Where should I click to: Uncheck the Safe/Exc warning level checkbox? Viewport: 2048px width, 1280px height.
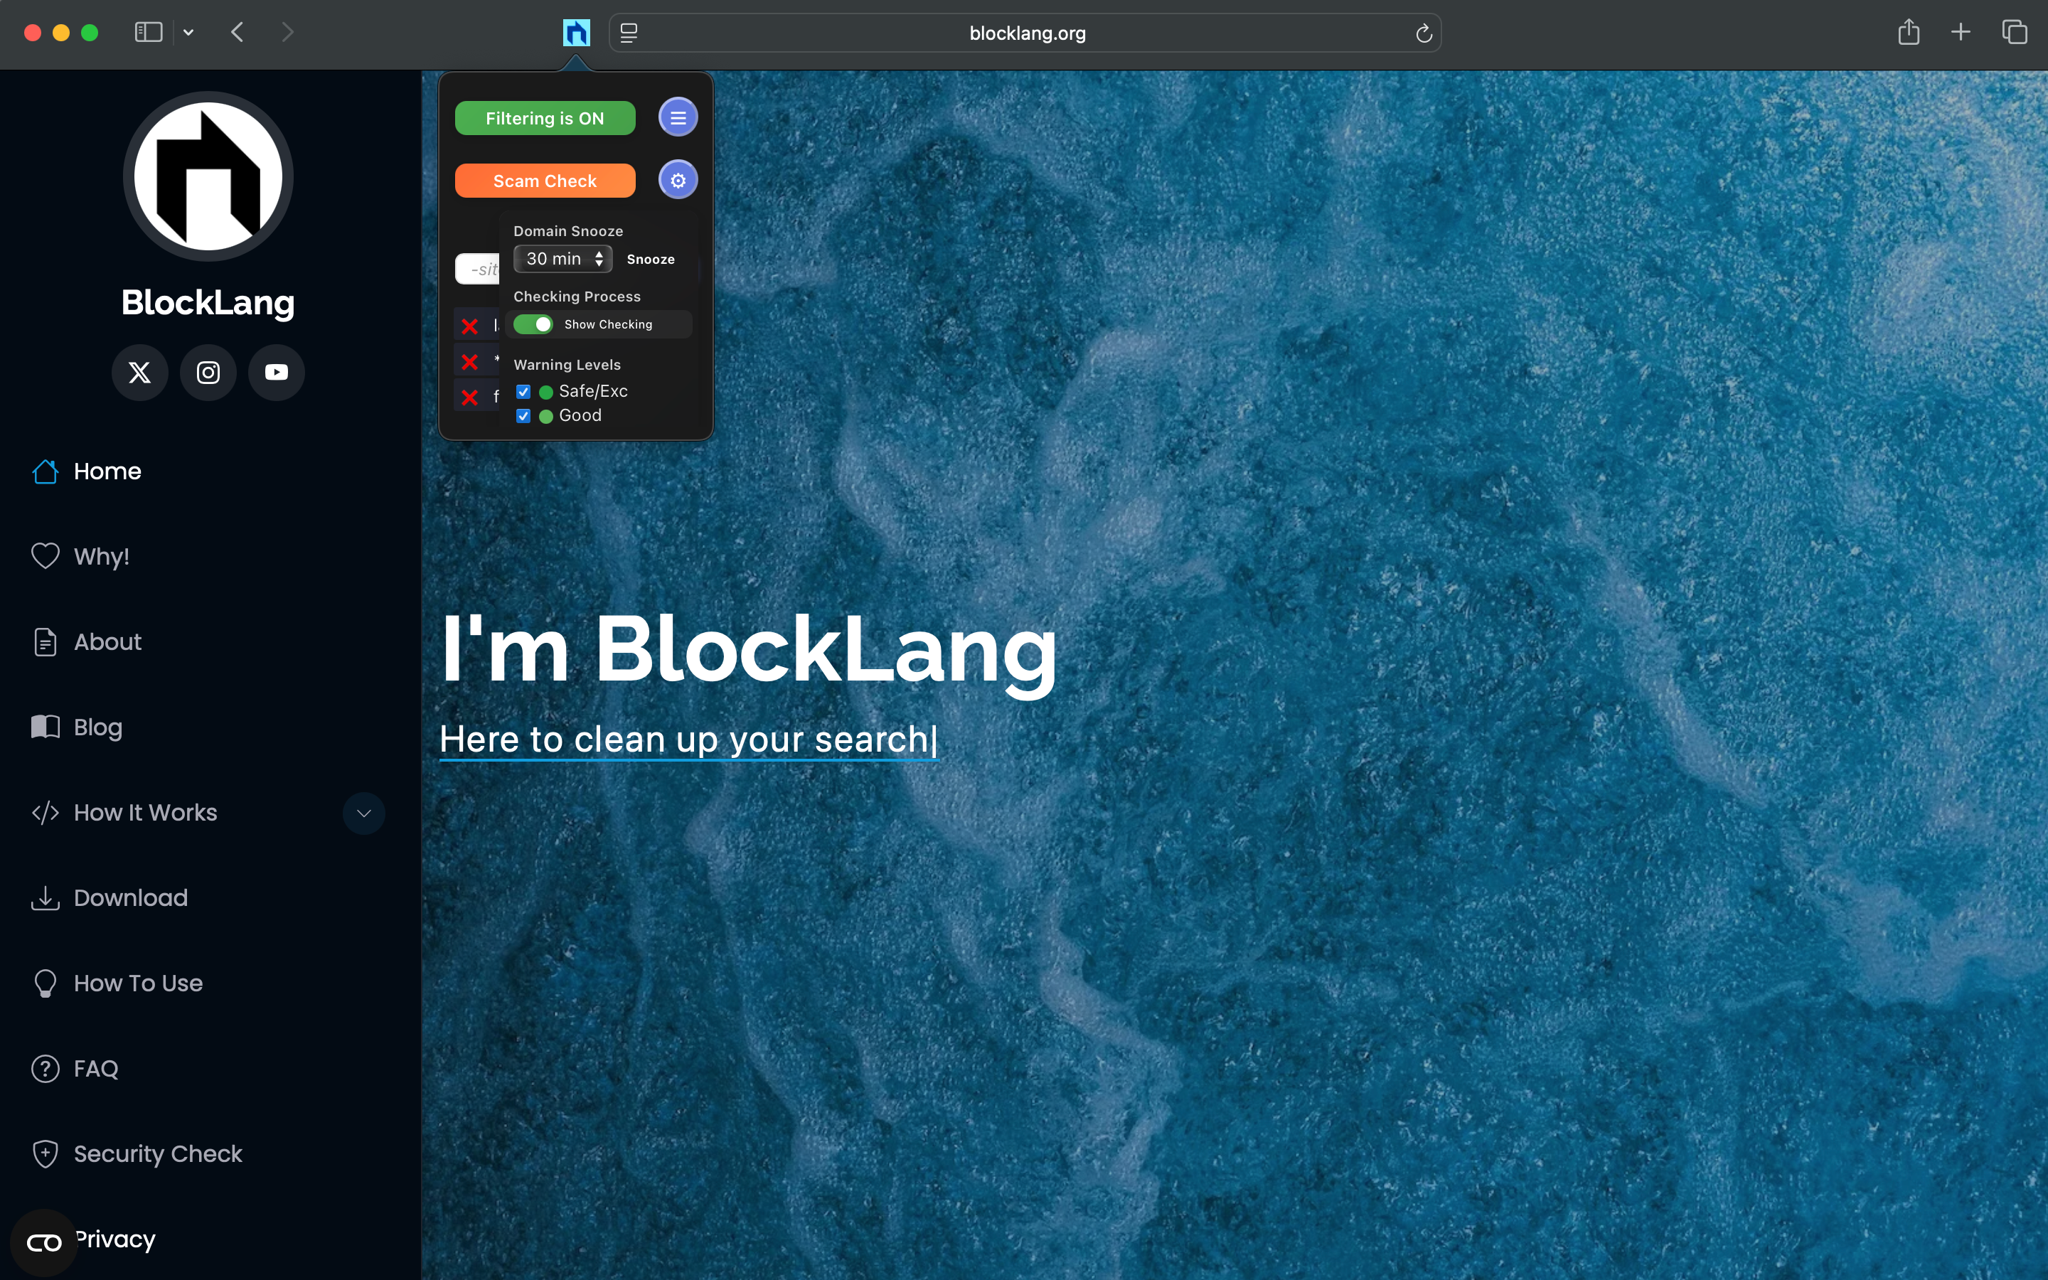coord(523,392)
